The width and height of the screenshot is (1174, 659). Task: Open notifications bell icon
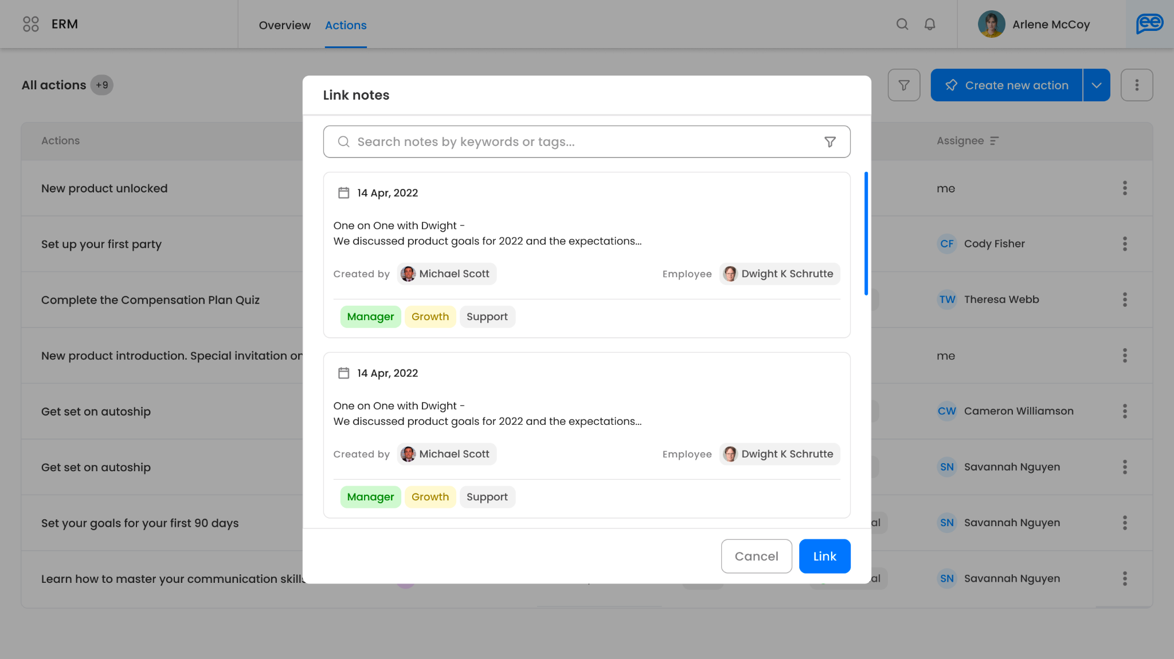coord(930,24)
